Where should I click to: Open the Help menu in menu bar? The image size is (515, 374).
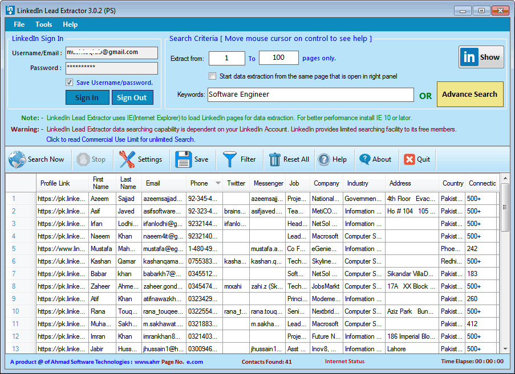[70, 24]
